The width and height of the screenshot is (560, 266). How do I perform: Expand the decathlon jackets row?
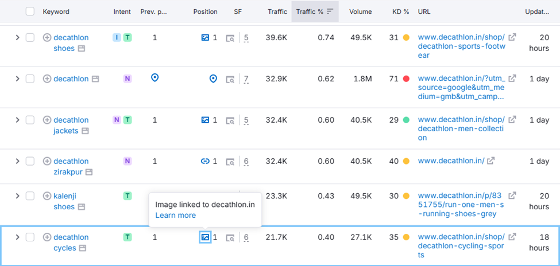17,120
